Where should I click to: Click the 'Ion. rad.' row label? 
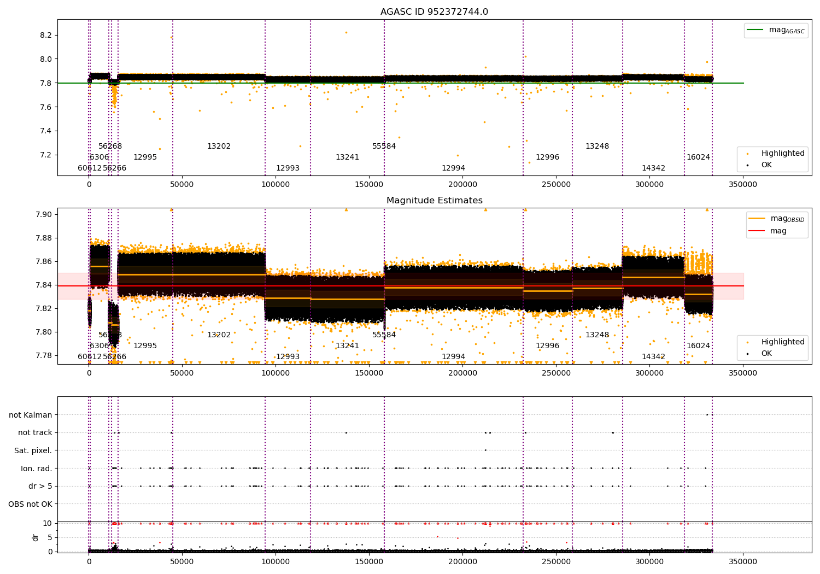[x=37, y=468]
